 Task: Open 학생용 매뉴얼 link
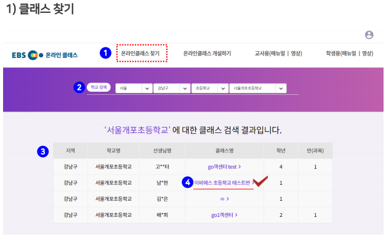click(349, 53)
